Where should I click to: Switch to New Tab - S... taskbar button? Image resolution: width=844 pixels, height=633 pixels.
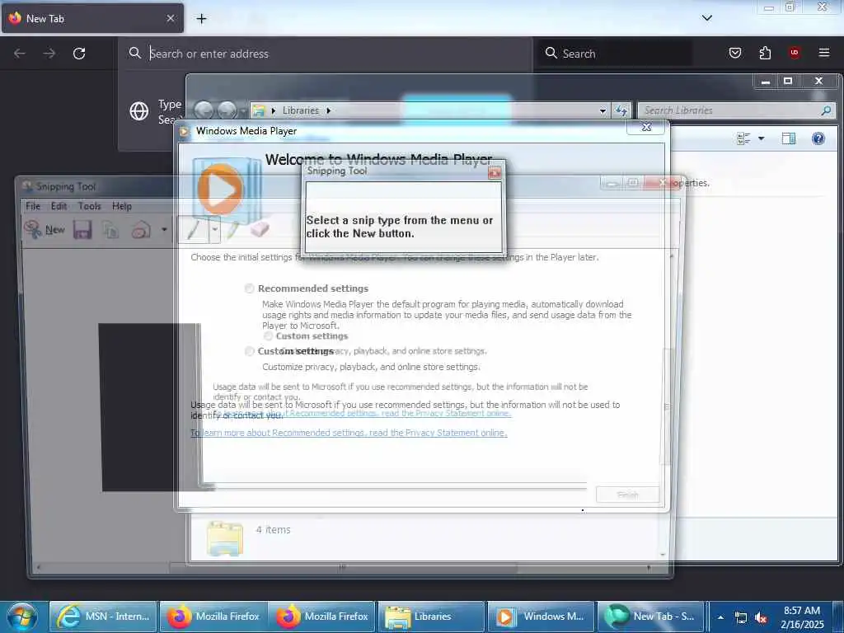pos(651,617)
